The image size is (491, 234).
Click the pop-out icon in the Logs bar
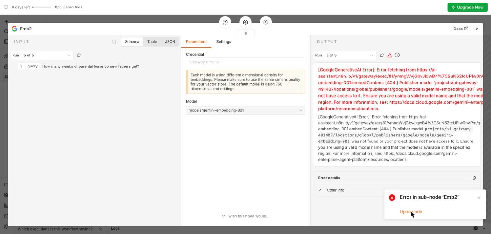click(x=476, y=228)
